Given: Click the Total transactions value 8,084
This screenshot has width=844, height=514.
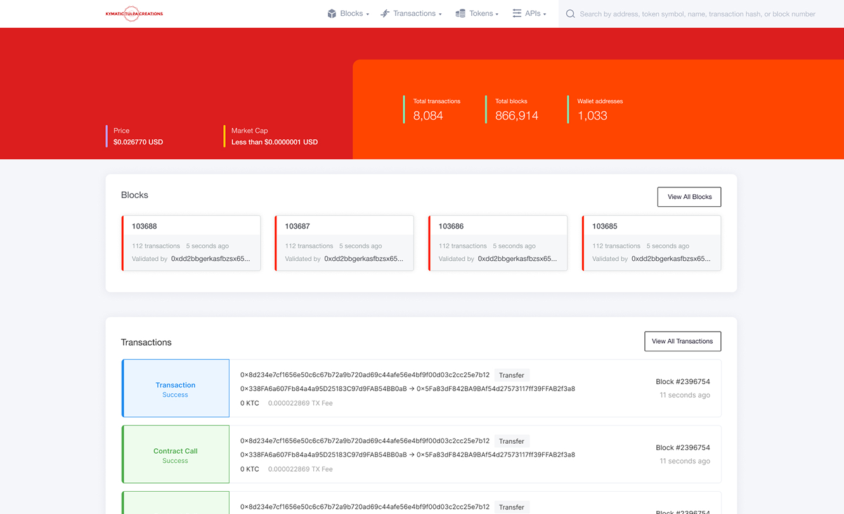Looking at the screenshot, I should pyautogui.click(x=428, y=116).
